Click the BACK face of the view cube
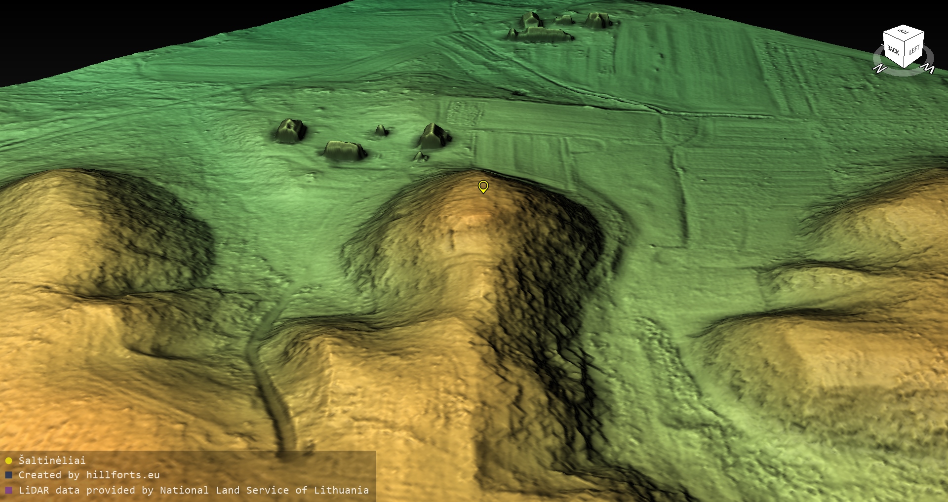The height and width of the screenshot is (502, 948). pos(893,51)
